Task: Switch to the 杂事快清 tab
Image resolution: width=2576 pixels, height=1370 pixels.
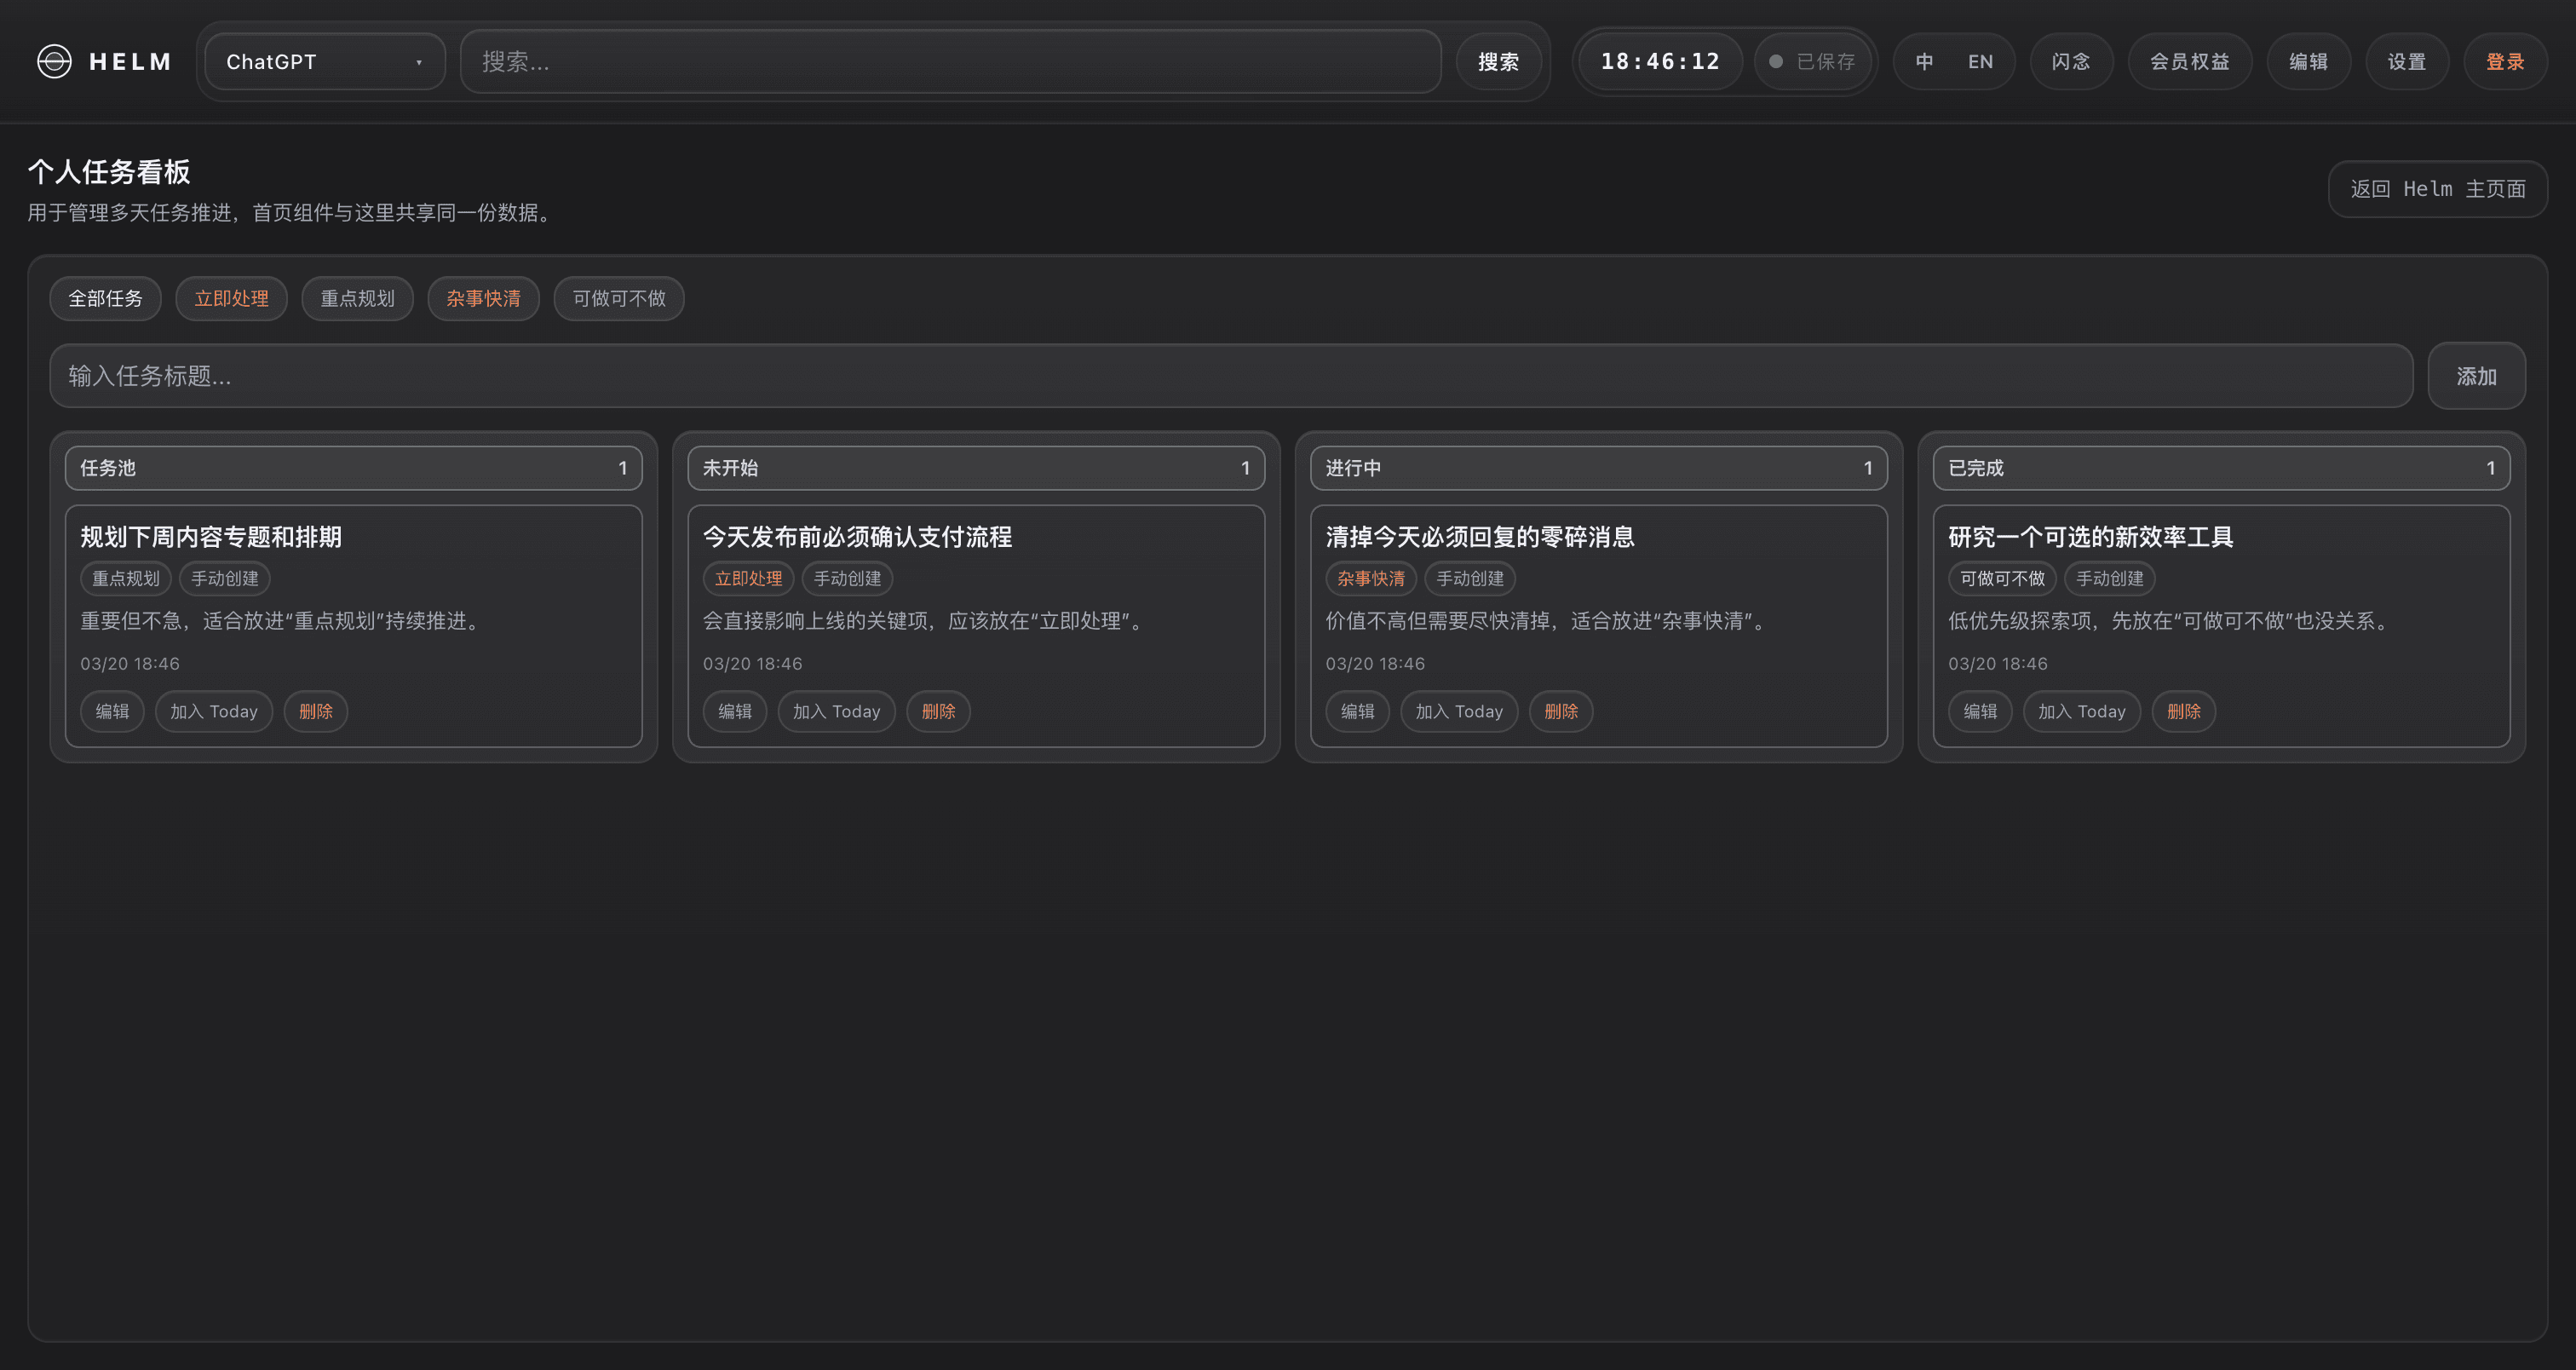Action: (x=483, y=298)
